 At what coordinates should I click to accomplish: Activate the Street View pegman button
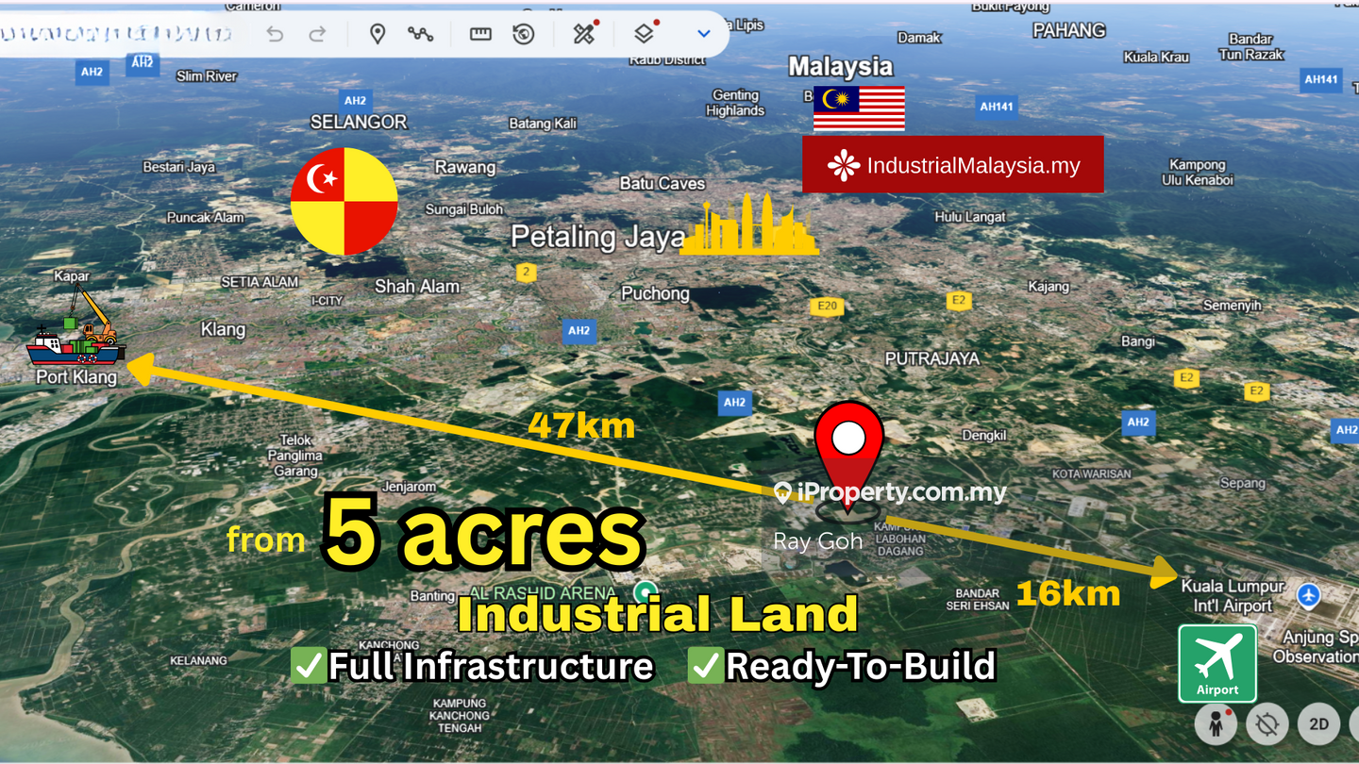point(1216,724)
